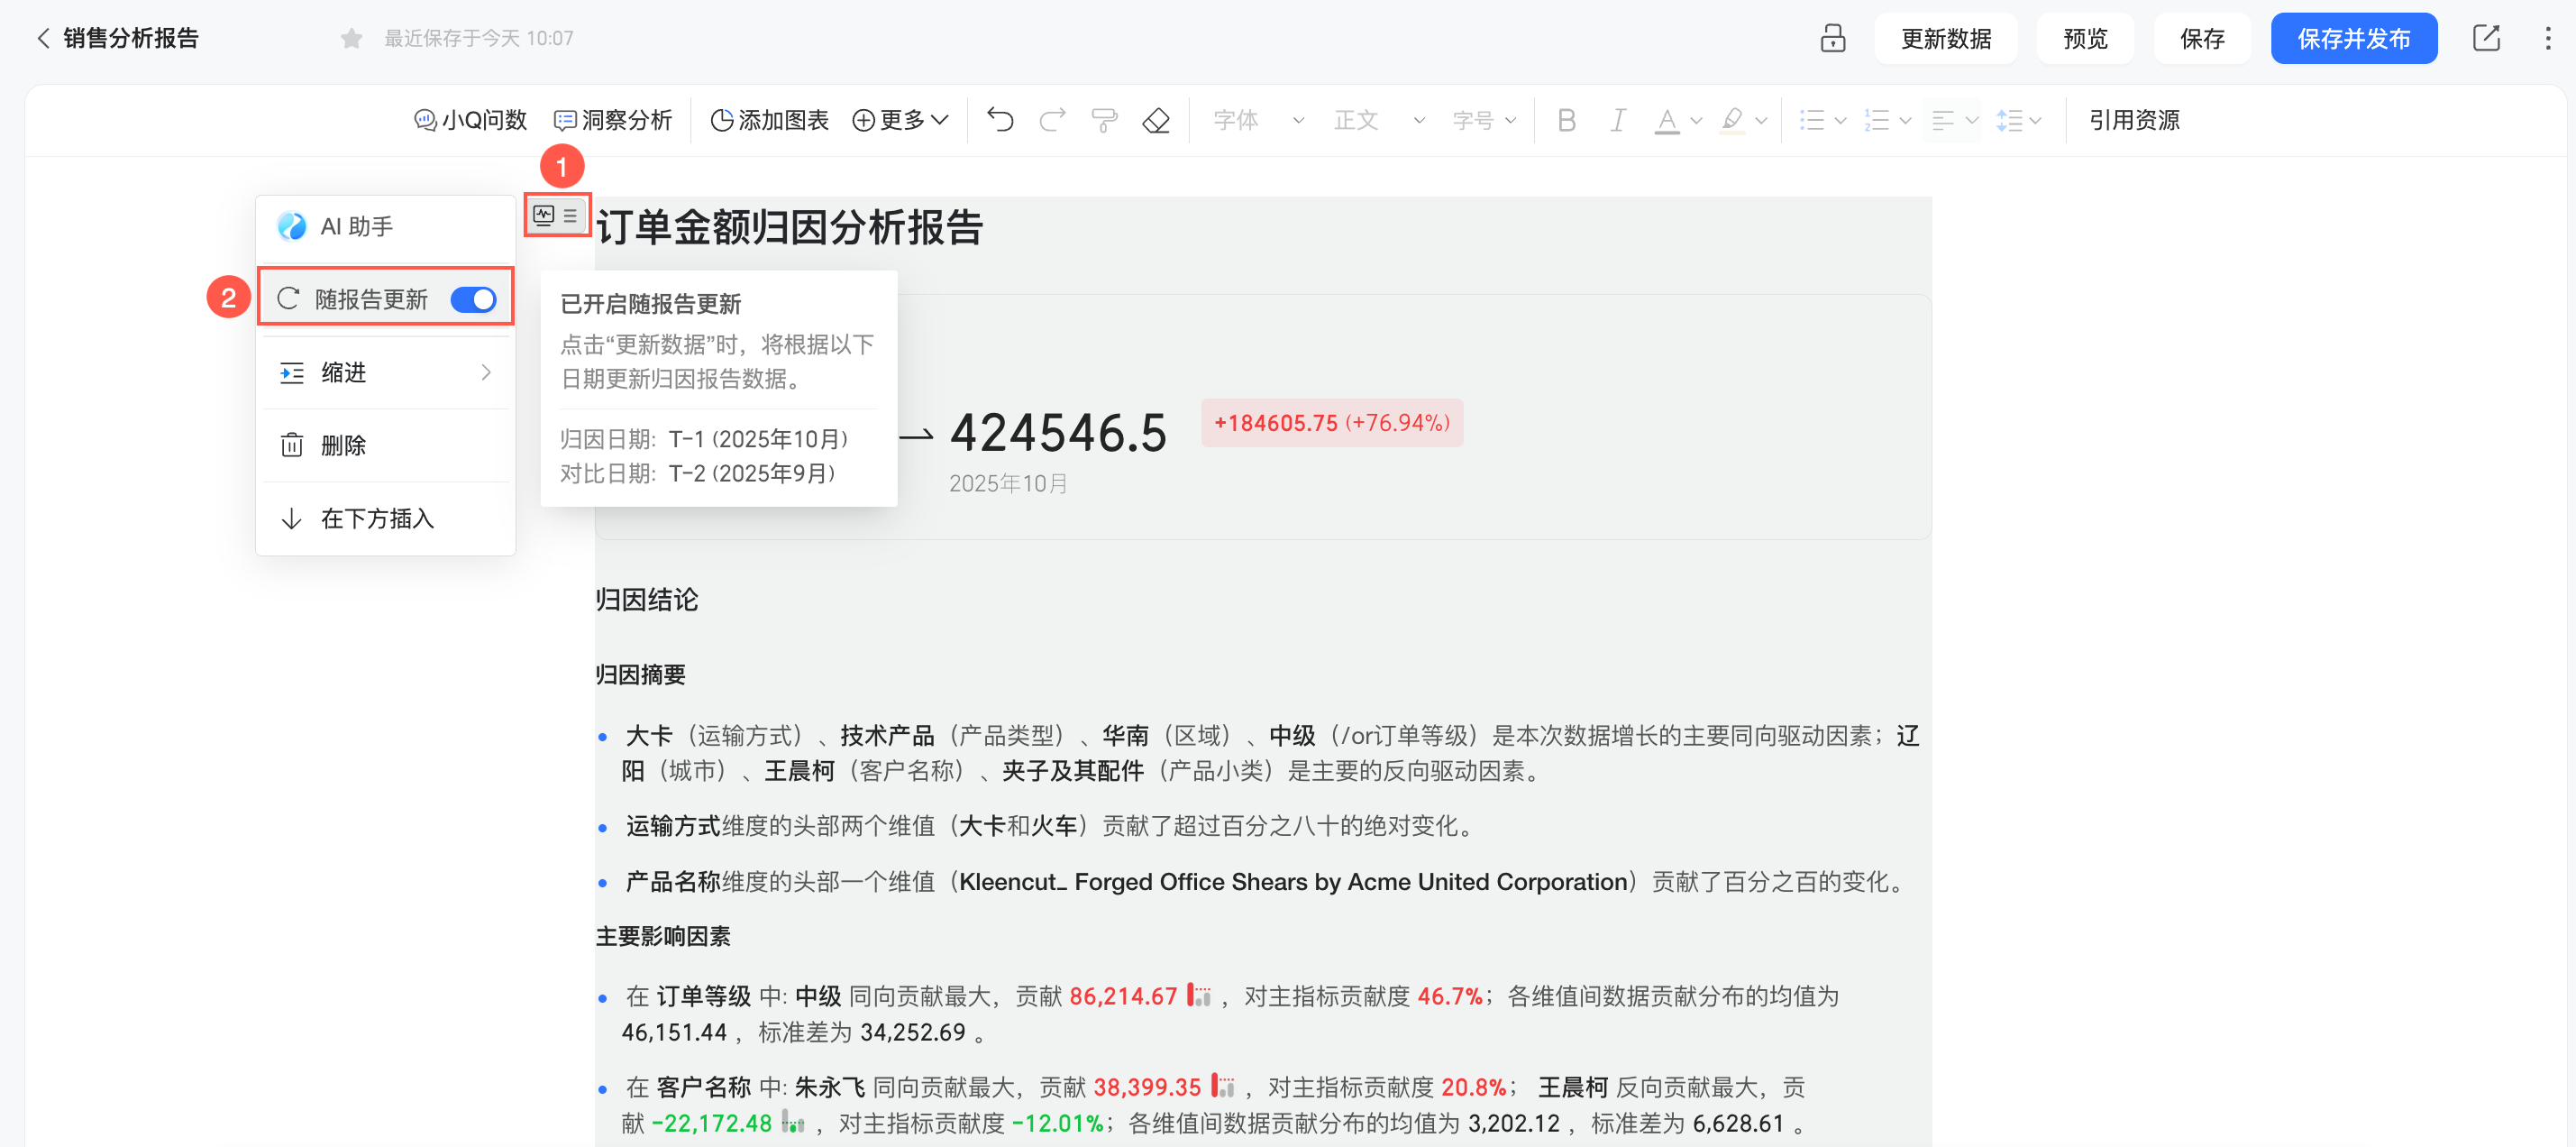Screen dimensions: 2576x1147
Task: Toggle bold formatting
Action: click(1566, 120)
